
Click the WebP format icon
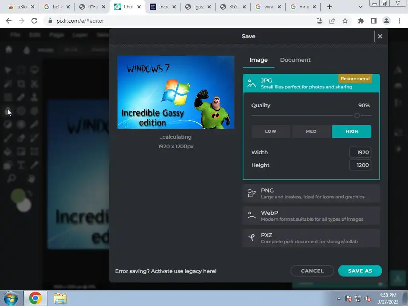click(x=252, y=216)
